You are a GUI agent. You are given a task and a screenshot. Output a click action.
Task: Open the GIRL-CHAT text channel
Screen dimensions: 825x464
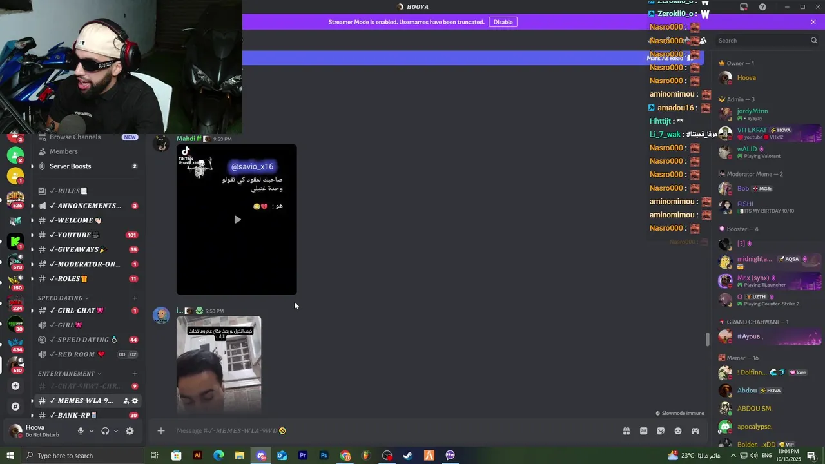[x=88, y=311]
